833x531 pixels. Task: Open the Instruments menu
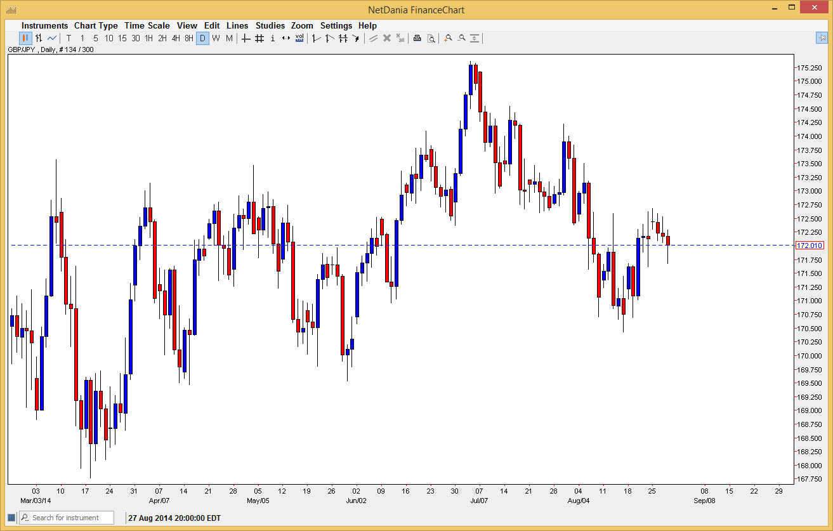pos(44,25)
